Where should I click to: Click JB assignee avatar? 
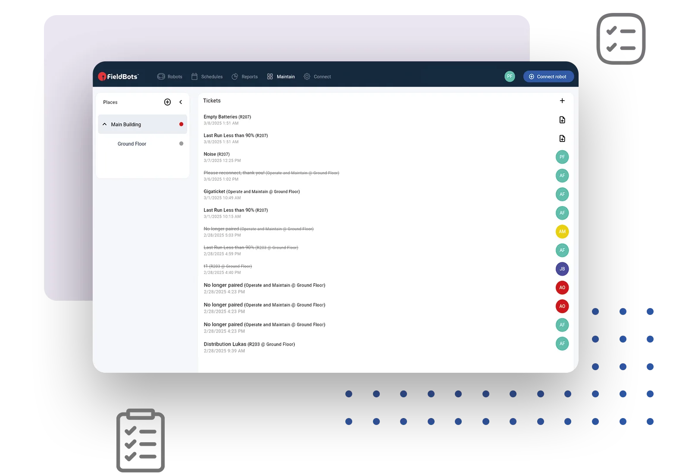(562, 269)
